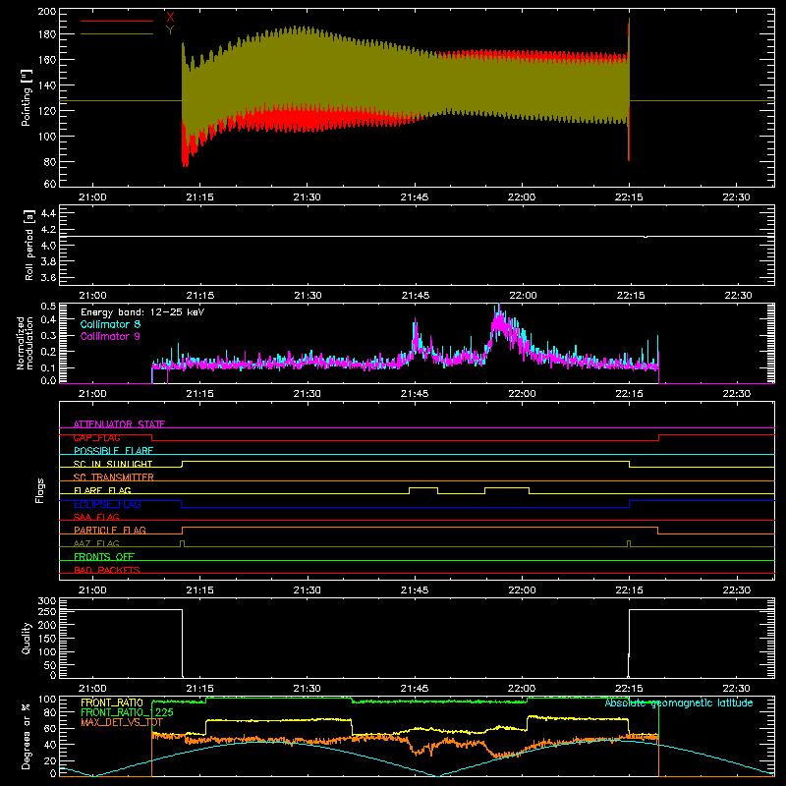Click the FRONT_RATIO legend entry

tap(112, 702)
